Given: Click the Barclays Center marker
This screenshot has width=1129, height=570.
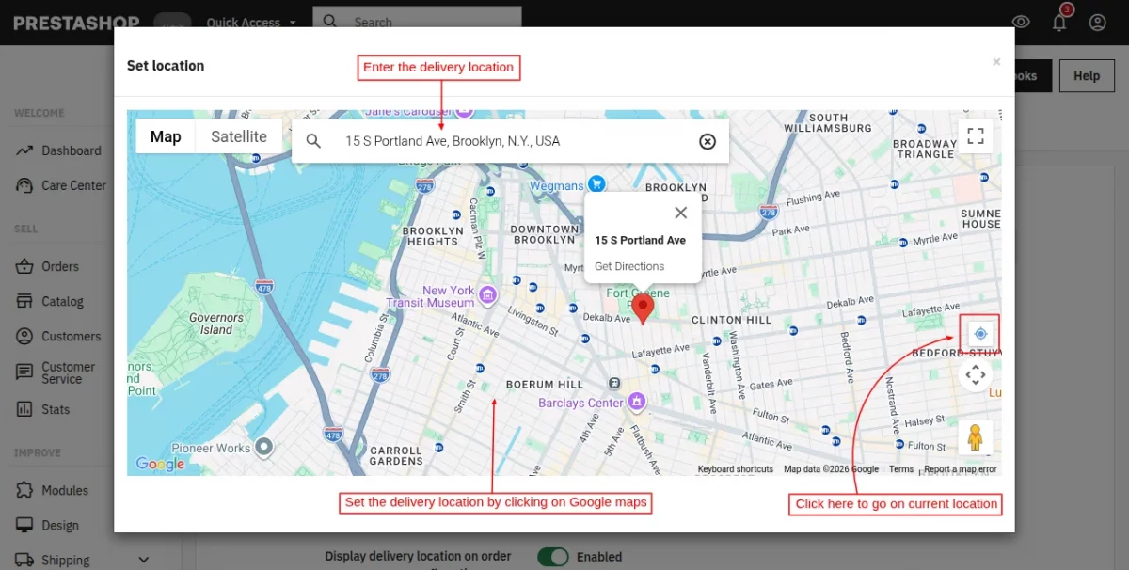Looking at the screenshot, I should 637,403.
